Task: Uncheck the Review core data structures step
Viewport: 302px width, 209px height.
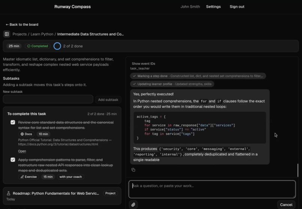Action: pos(13,122)
